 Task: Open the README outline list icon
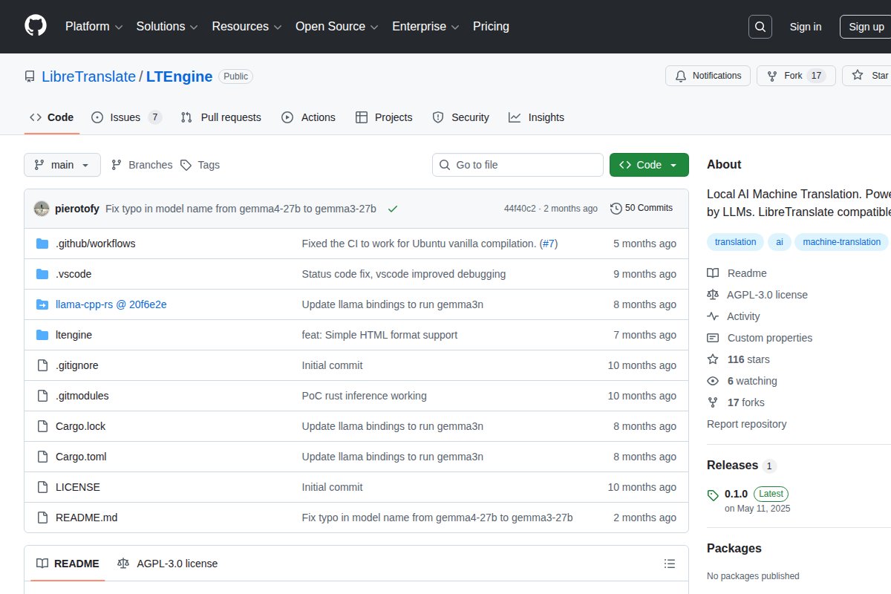coord(669,564)
